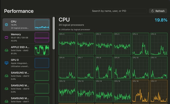The image size is (170, 104).
Task: Click the CPU 9 utilization graph
Action: click(122, 67)
